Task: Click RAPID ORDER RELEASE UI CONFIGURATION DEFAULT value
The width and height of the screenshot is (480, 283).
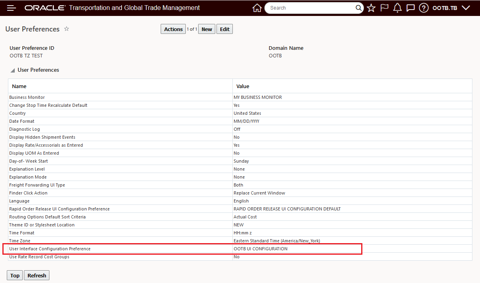Action: (x=287, y=209)
